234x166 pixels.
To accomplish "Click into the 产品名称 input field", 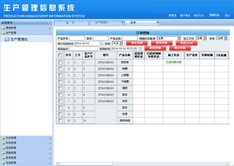I will (x=129, y=38).
